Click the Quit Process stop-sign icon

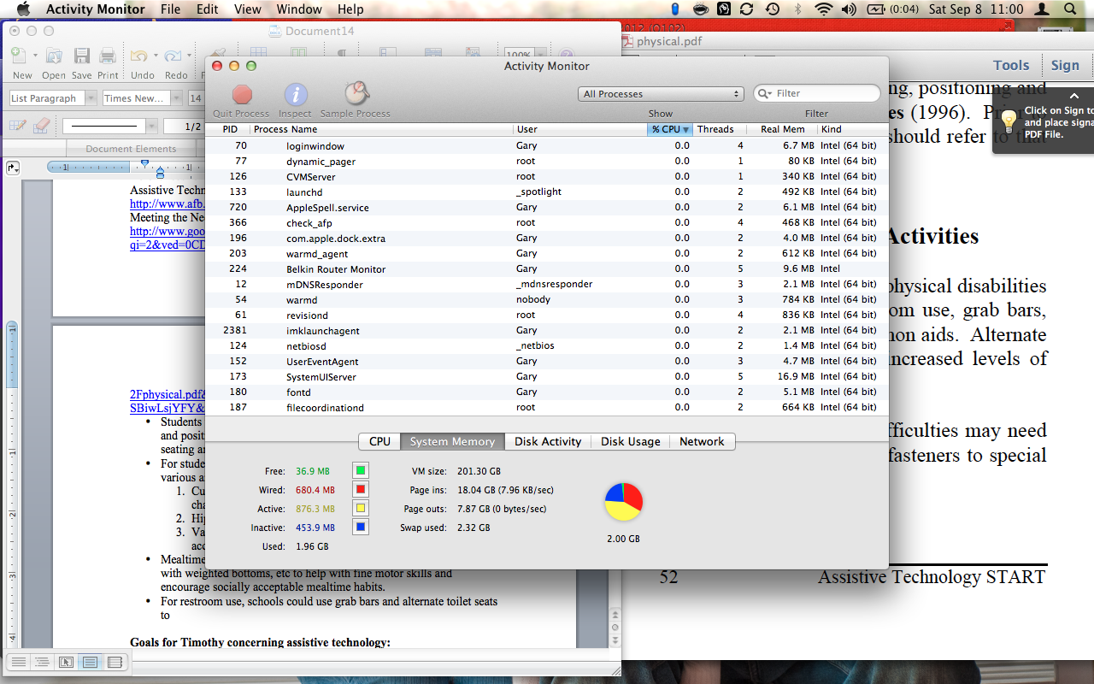coord(242,94)
